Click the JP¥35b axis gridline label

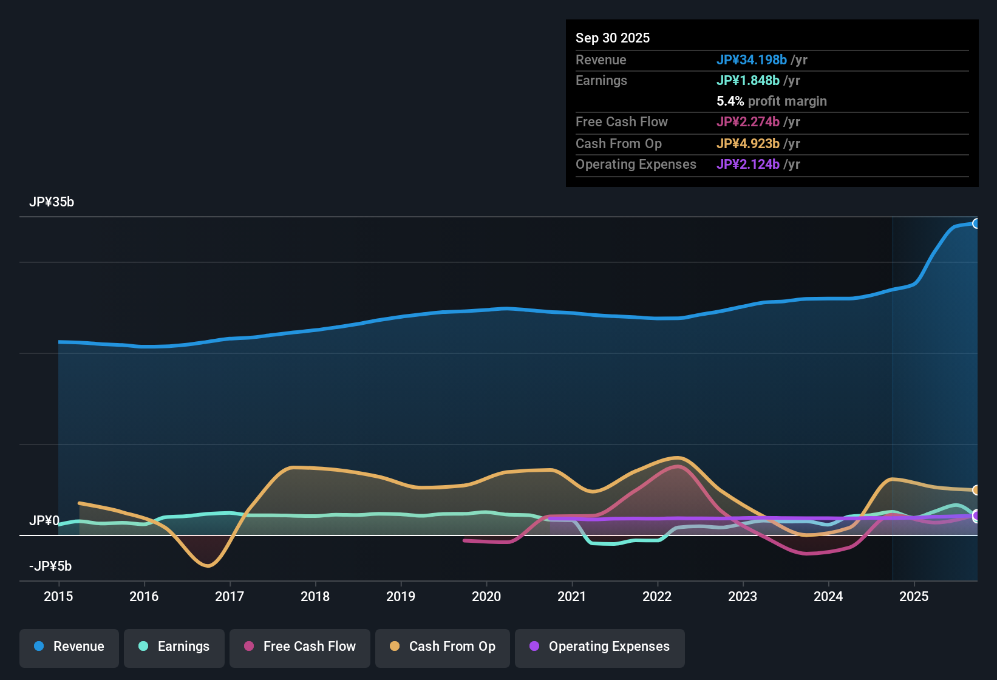[x=52, y=202]
